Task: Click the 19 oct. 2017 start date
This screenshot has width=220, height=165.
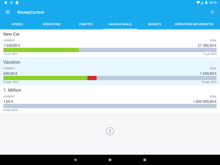Action: click(x=10, y=54)
